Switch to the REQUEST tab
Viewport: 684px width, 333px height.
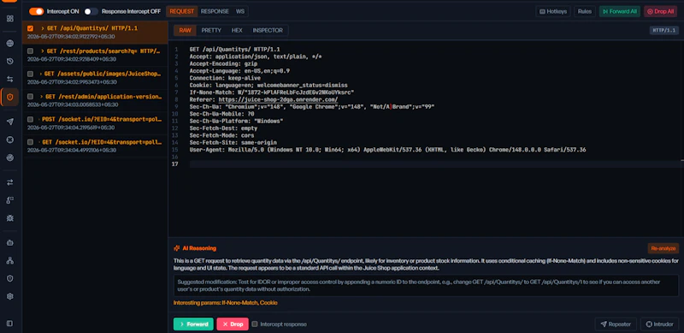click(x=181, y=11)
